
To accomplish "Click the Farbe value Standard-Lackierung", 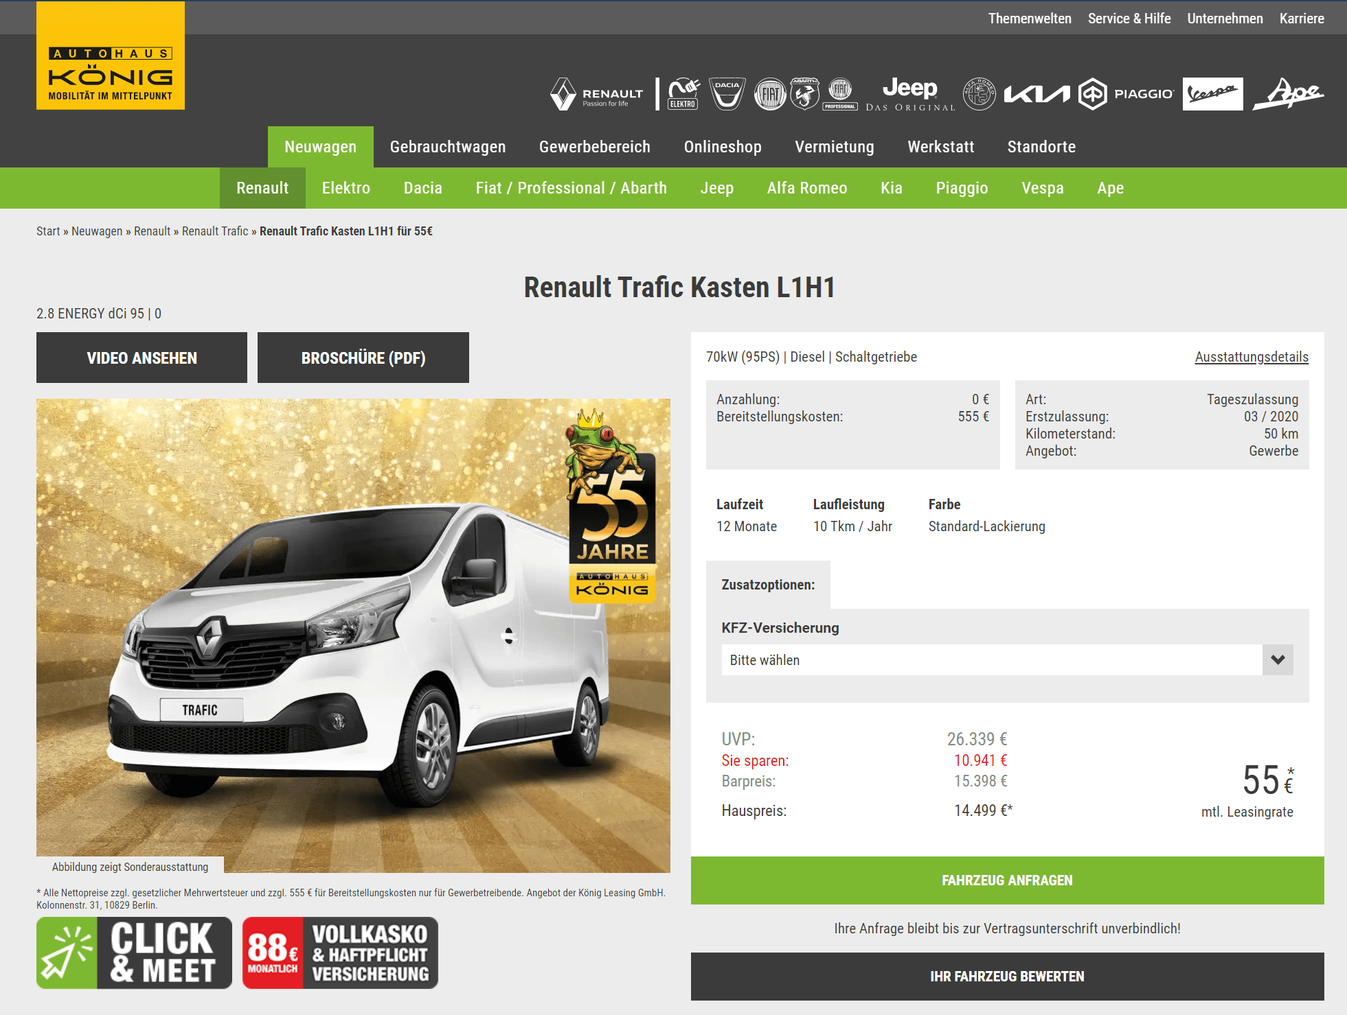I will click(986, 526).
